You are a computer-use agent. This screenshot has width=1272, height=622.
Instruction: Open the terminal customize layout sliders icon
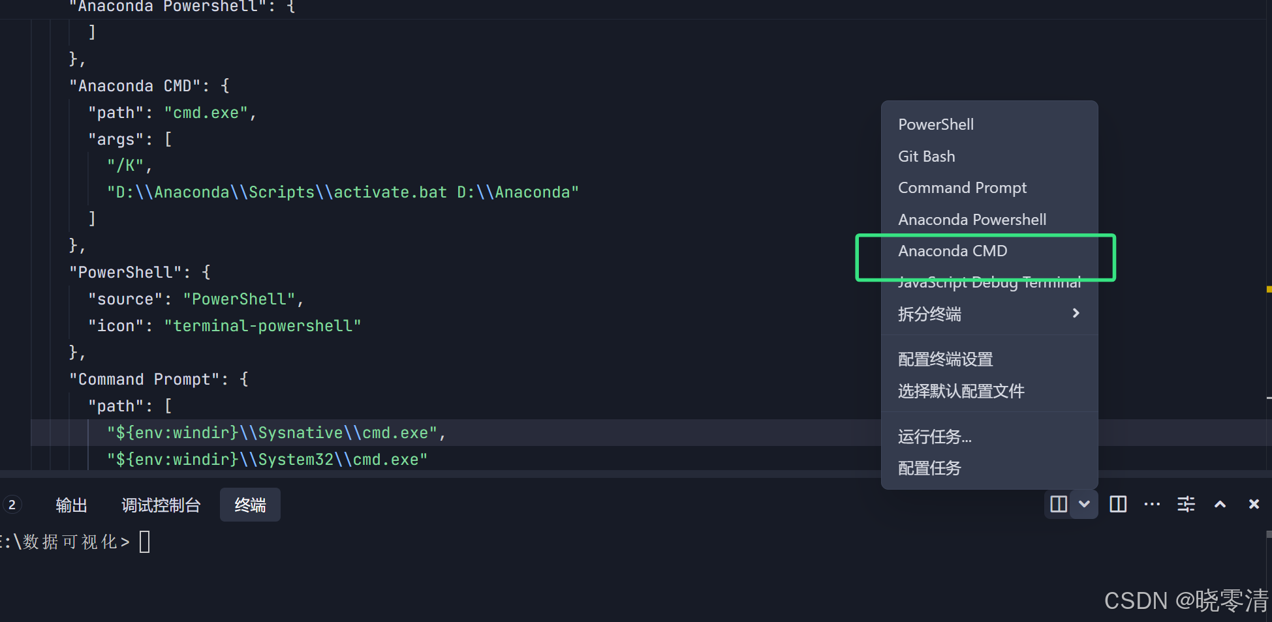point(1186,504)
